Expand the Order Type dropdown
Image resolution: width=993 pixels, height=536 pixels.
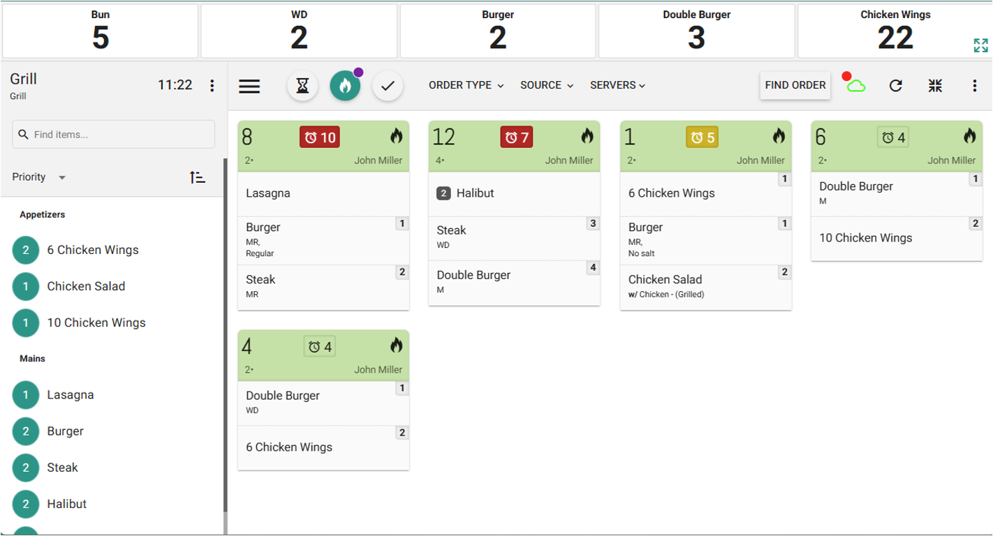(466, 85)
